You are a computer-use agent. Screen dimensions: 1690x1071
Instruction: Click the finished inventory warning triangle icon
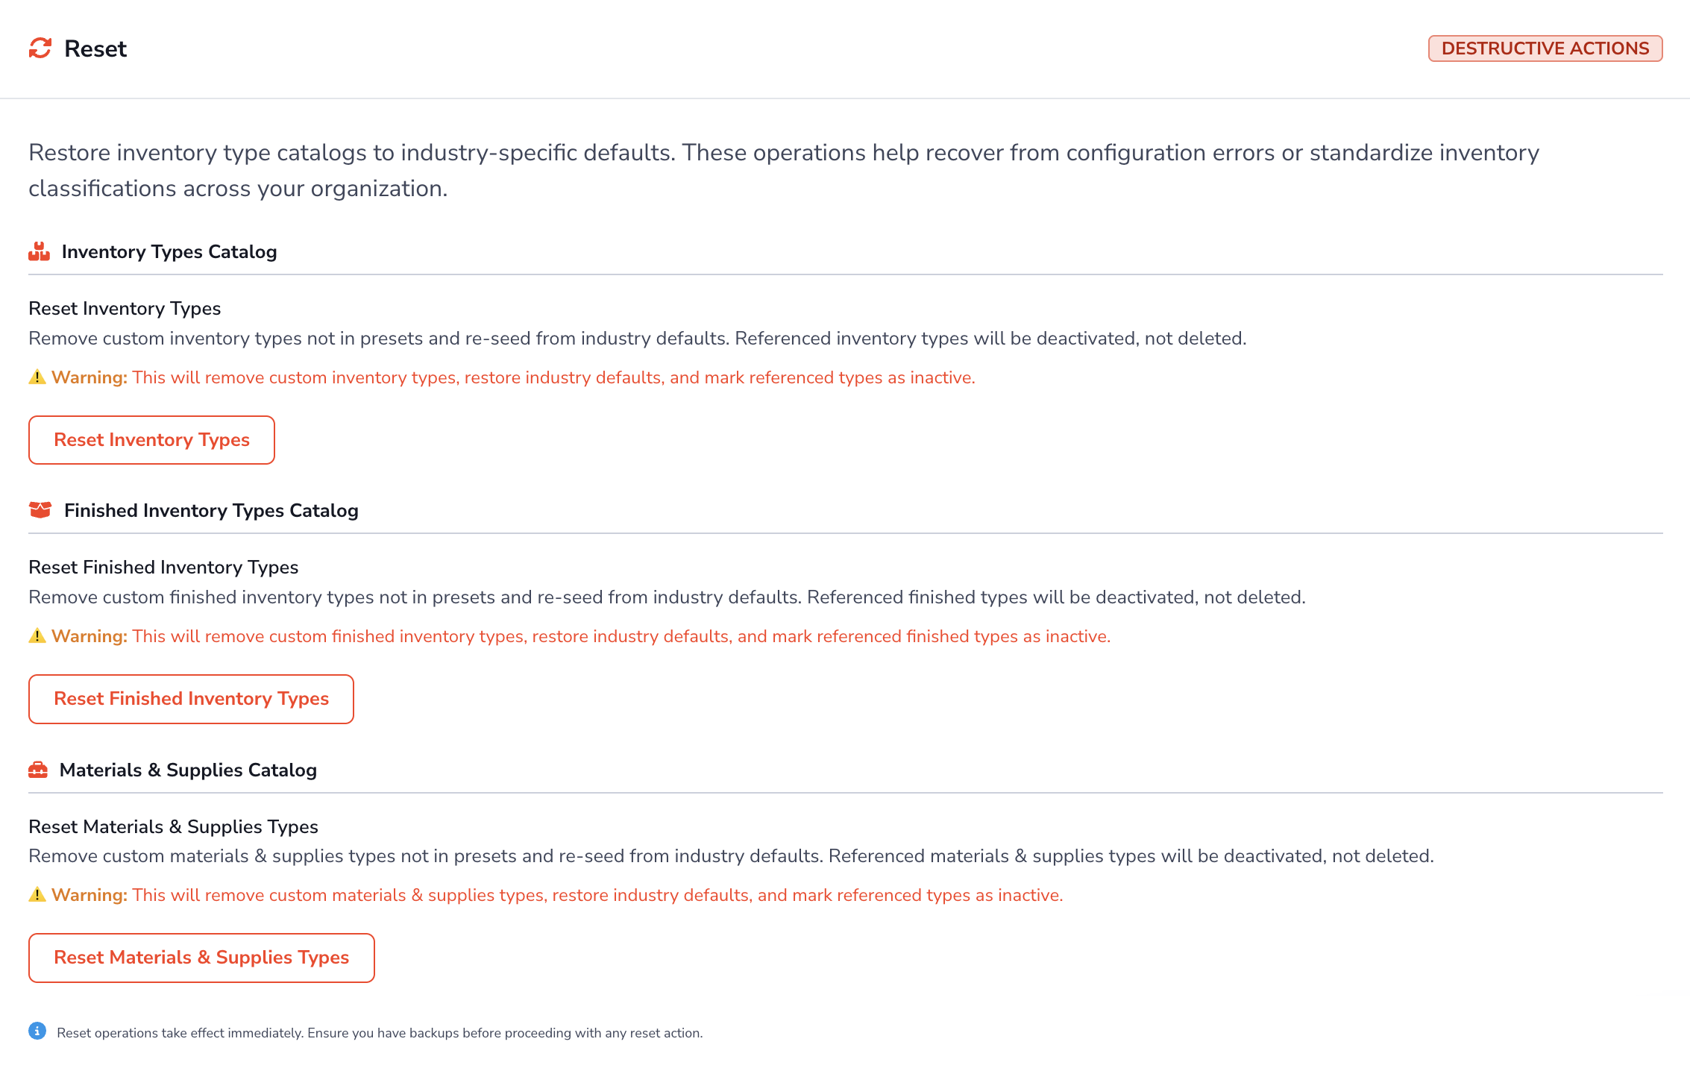(x=37, y=636)
